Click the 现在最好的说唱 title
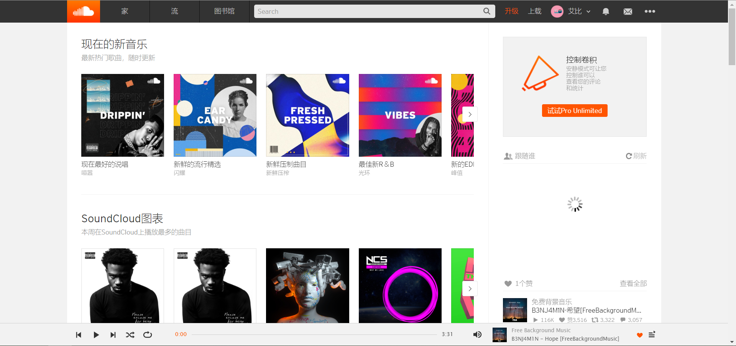The image size is (736, 346). pos(105,164)
